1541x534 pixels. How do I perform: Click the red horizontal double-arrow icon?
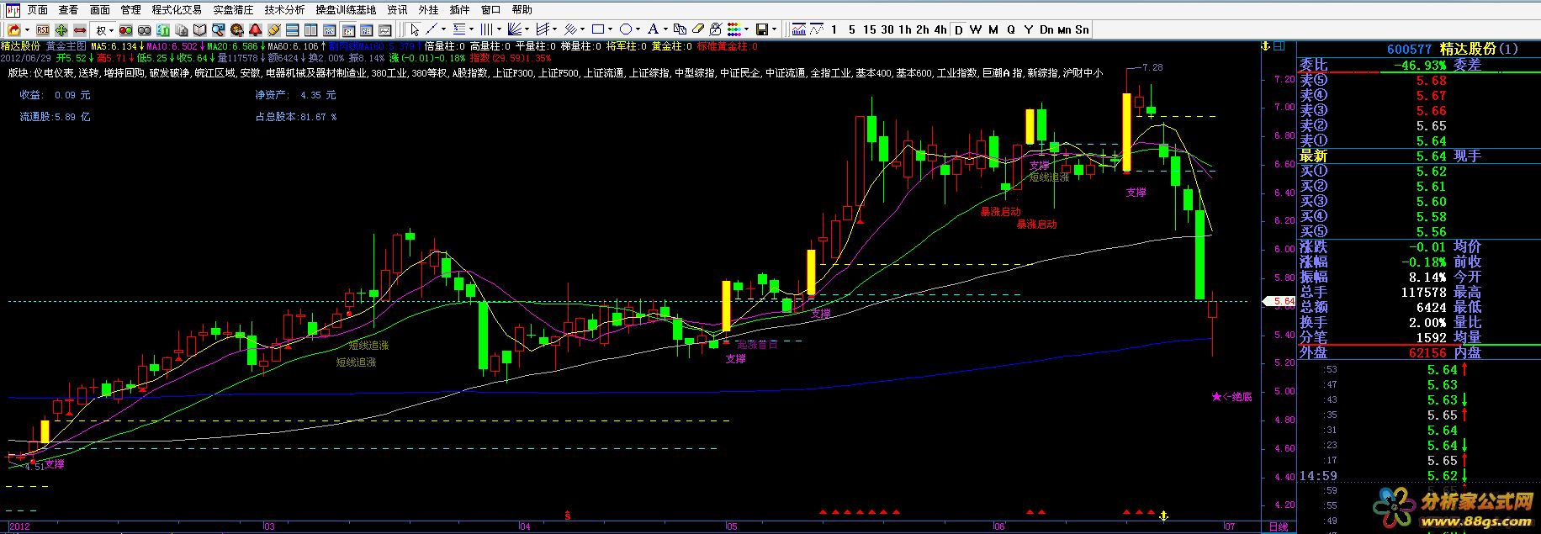(x=80, y=30)
